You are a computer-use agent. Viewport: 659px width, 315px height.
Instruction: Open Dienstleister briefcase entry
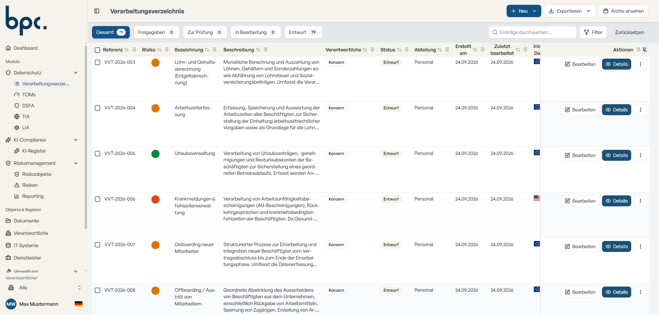click(x=27, y=258)
